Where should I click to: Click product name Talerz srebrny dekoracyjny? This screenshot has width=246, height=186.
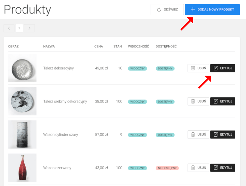65,102
